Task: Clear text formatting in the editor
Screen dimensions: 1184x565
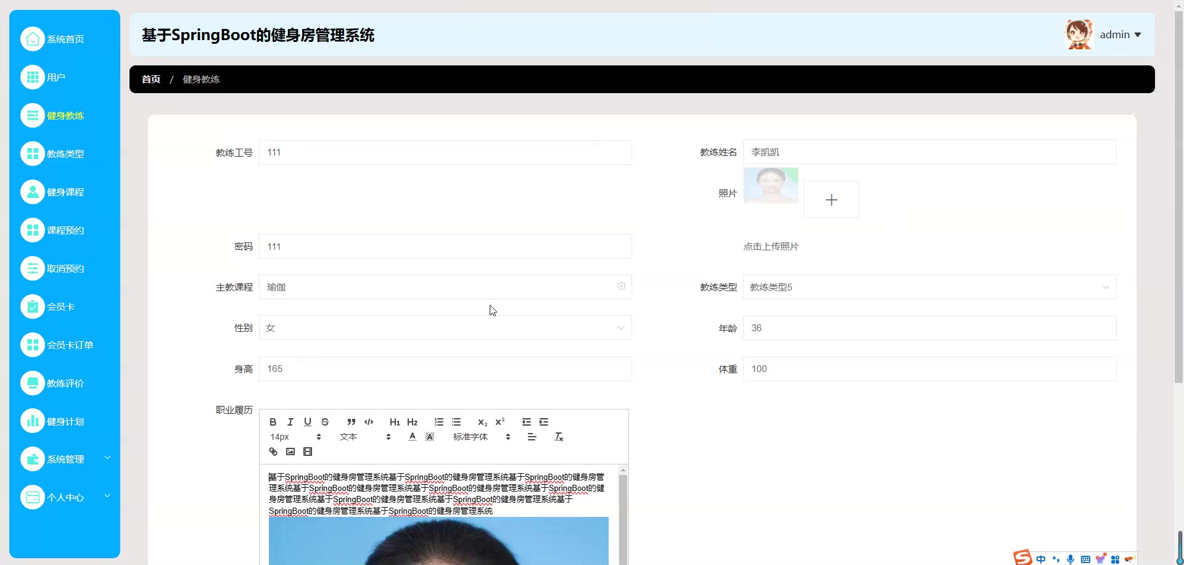Action: [559, 437]
